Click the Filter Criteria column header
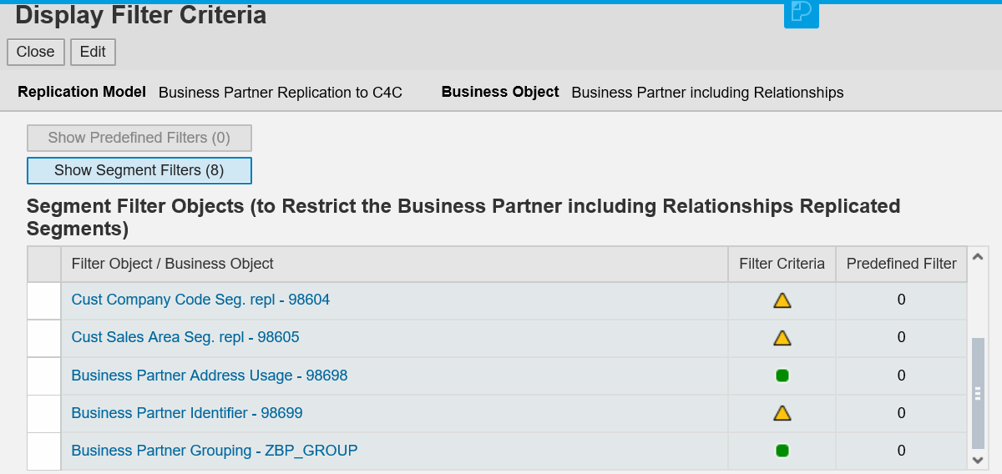The height and width of the screenshot is (474, 1002). pos(782,264)
